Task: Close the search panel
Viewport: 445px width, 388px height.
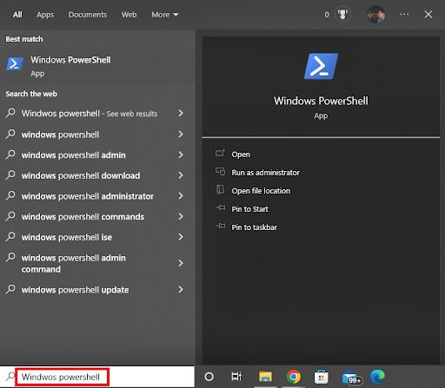Action: (x=428, y=14)
